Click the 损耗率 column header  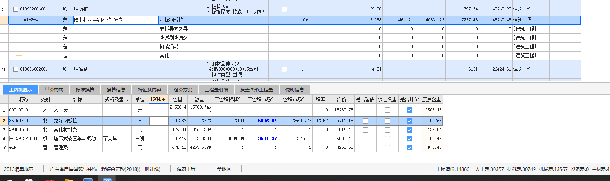point(158,99)
